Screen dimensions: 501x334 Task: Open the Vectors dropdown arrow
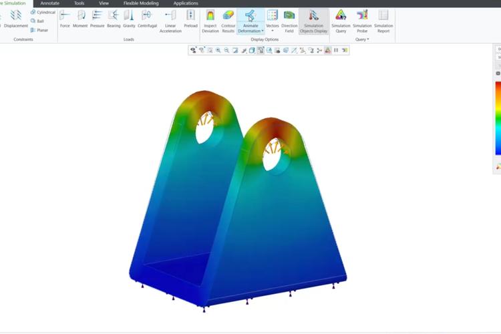(x=273, y=31)
